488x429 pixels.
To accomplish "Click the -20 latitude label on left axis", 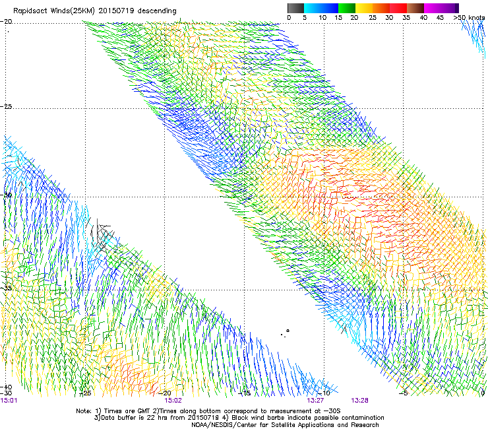I will pos(6,22).
